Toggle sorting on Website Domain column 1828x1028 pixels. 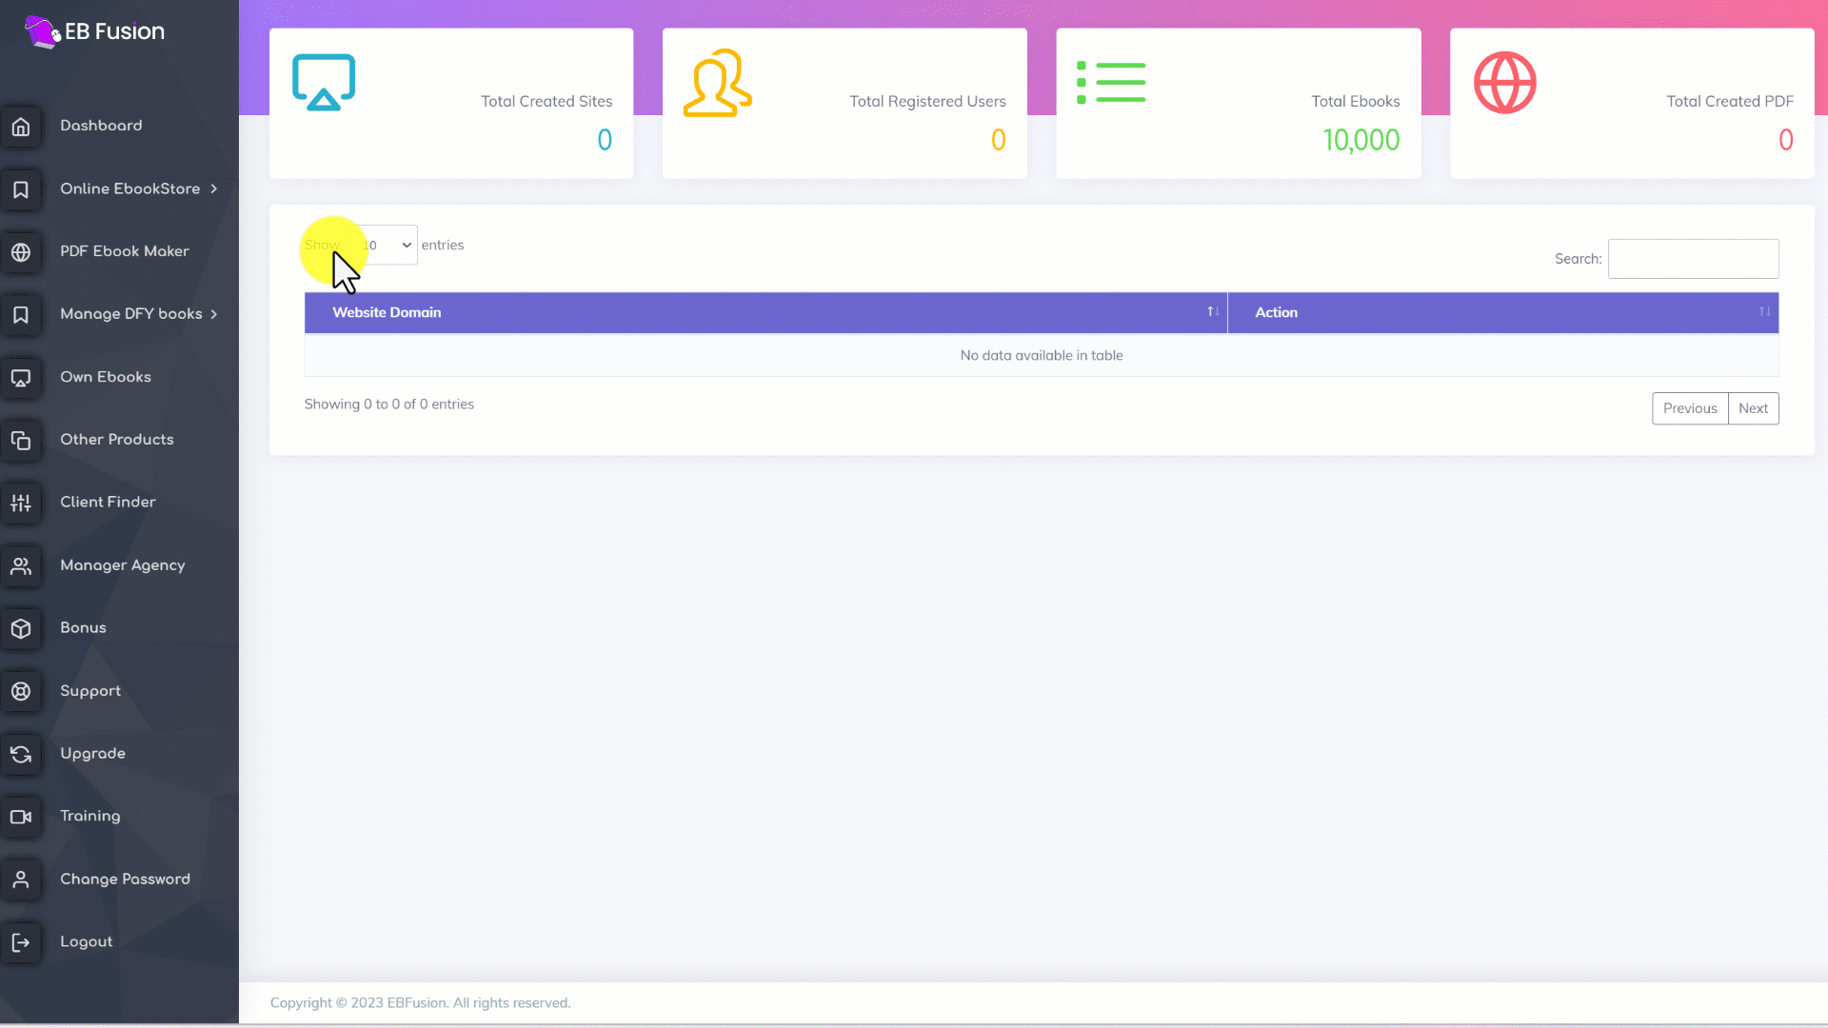1212,312
